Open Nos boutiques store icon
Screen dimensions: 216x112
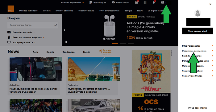91,2
